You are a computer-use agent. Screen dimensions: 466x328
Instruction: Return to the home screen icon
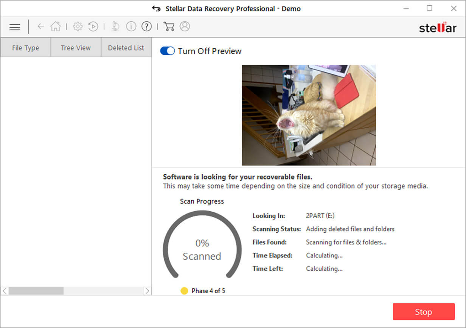[56, 26]
